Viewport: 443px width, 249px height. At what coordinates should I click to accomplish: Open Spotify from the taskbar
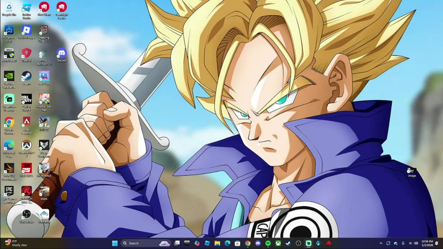point(268,243)
